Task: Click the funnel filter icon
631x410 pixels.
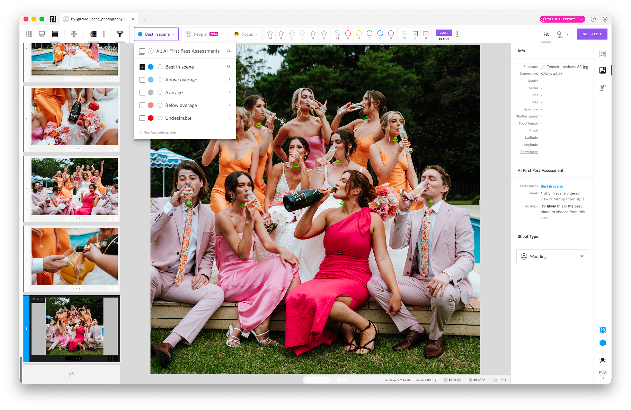Action: (119, 34)
